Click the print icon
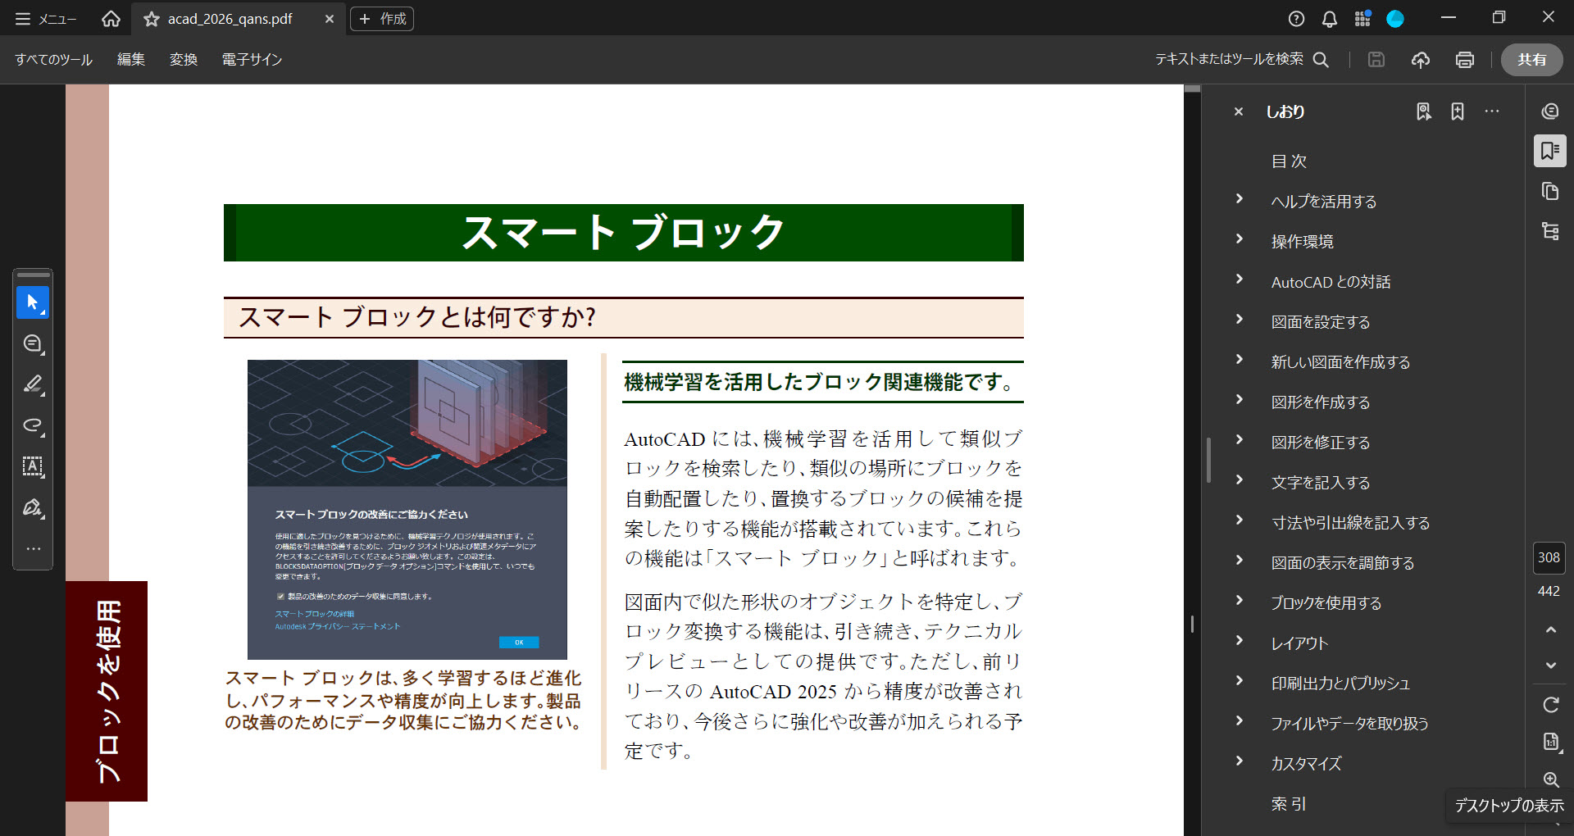 (1465, 59)
